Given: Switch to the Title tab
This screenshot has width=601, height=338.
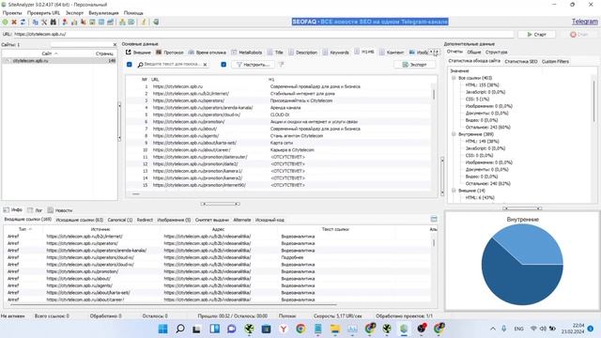Looking at the screenshot, I should [275, 53].
